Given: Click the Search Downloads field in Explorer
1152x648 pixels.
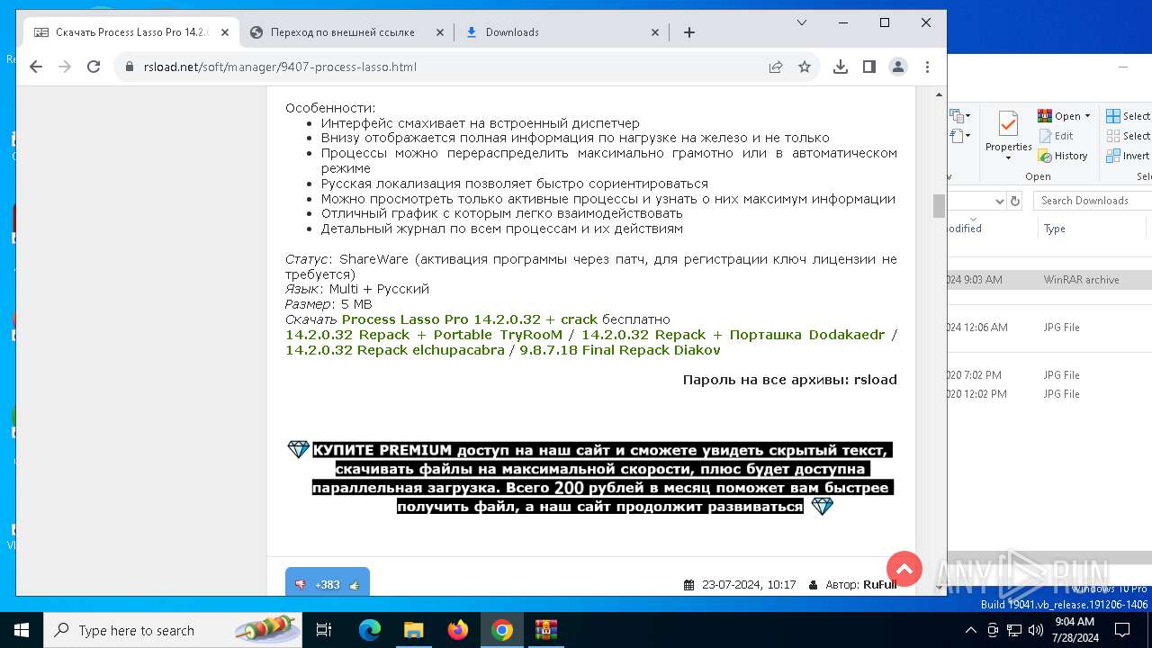Looking at the screenshot, I should pos(1092,201).
